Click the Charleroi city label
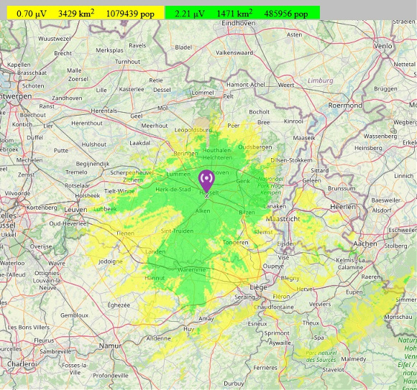Viewport: 417px width, 390px height. pyautogui.click(x=22, y=363)
